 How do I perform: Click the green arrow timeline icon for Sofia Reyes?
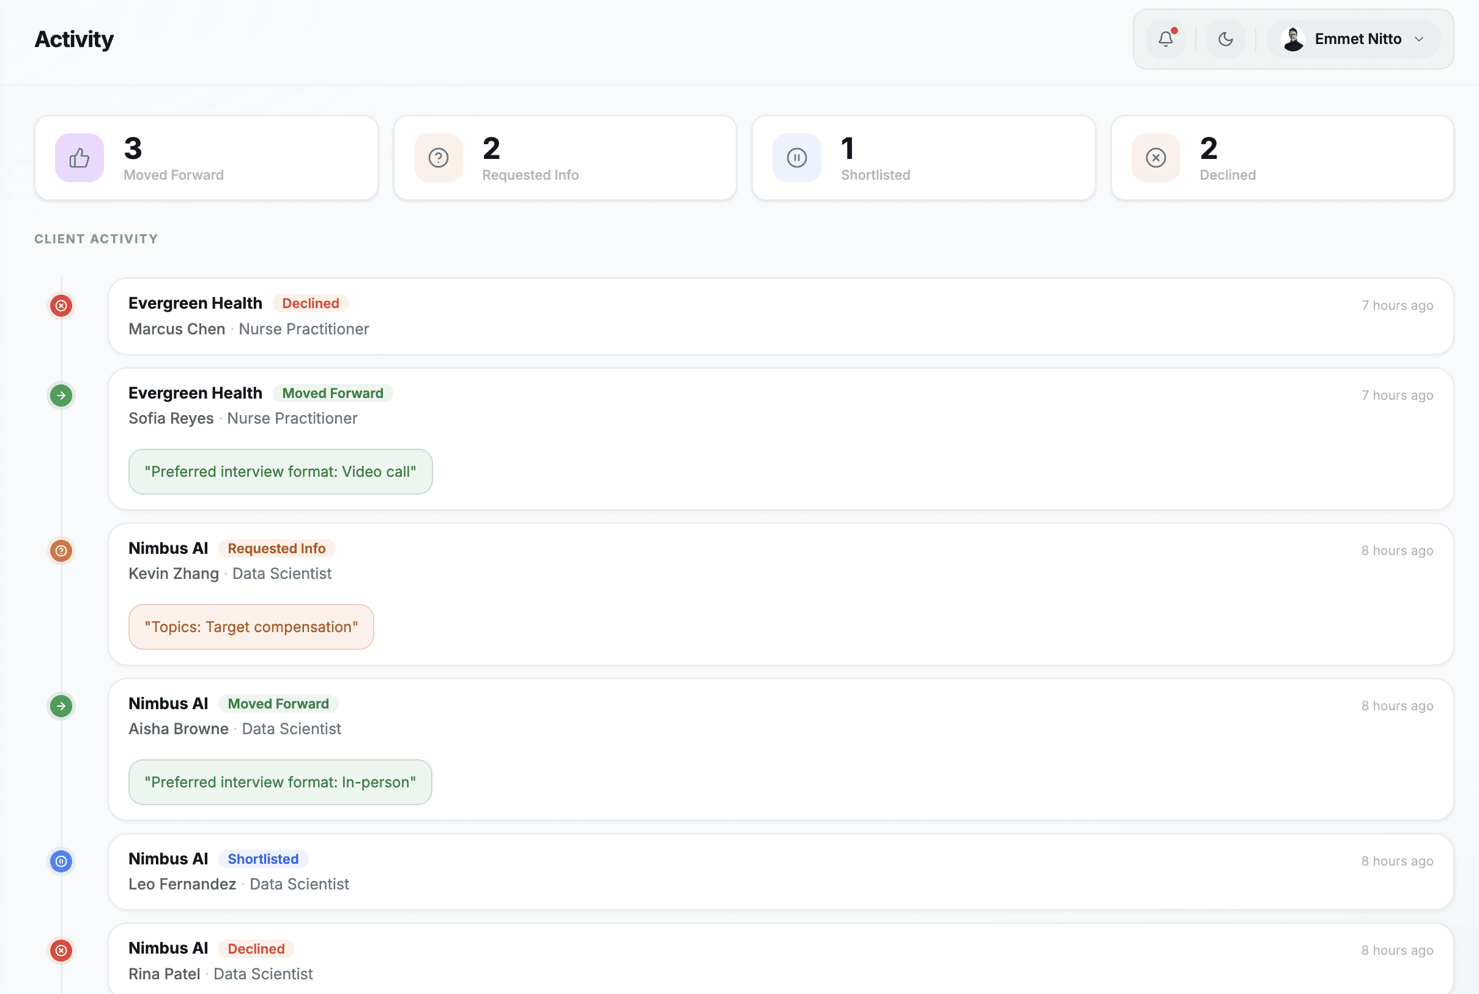pos(61,396)
